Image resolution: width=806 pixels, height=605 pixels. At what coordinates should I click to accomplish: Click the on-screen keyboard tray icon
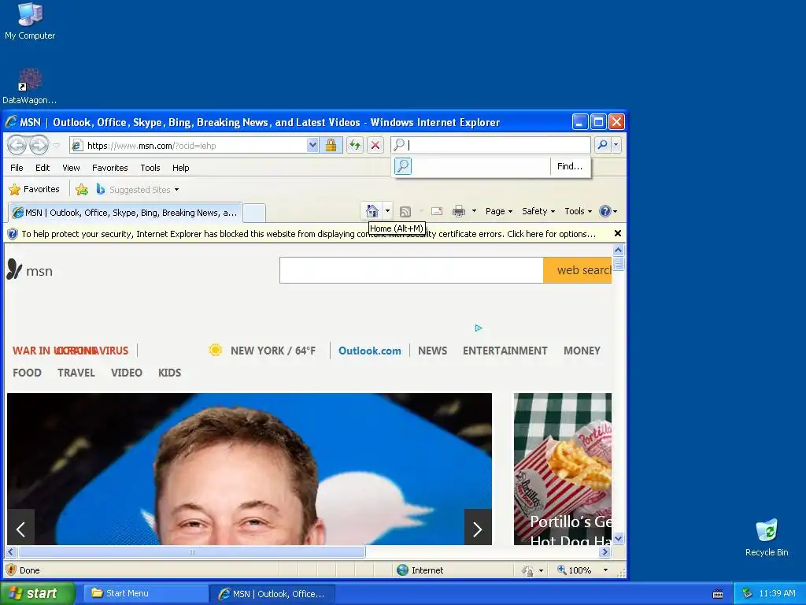[718, 594]
